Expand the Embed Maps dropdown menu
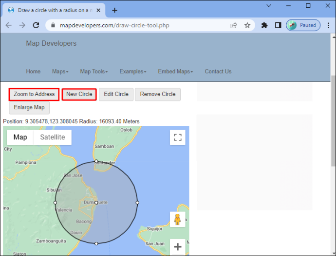Screen dimensions: 336x256 tap(175, 71)
